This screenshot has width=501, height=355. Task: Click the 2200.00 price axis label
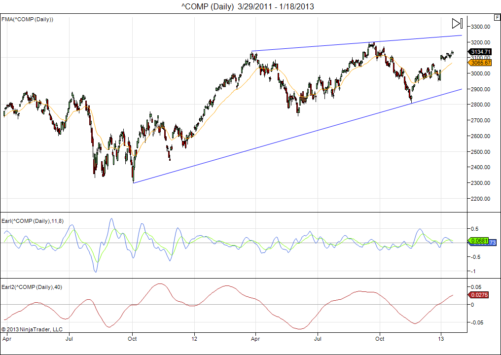click(x=480, y=199)
